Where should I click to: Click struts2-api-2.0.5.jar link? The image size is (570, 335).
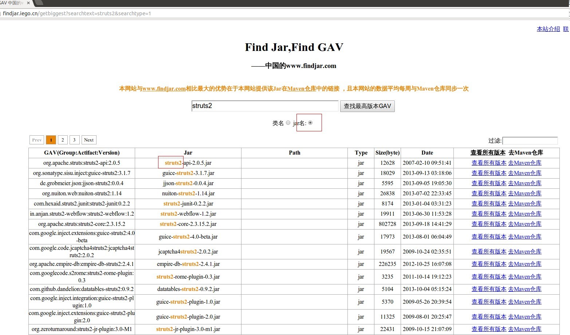coord(188,163)
